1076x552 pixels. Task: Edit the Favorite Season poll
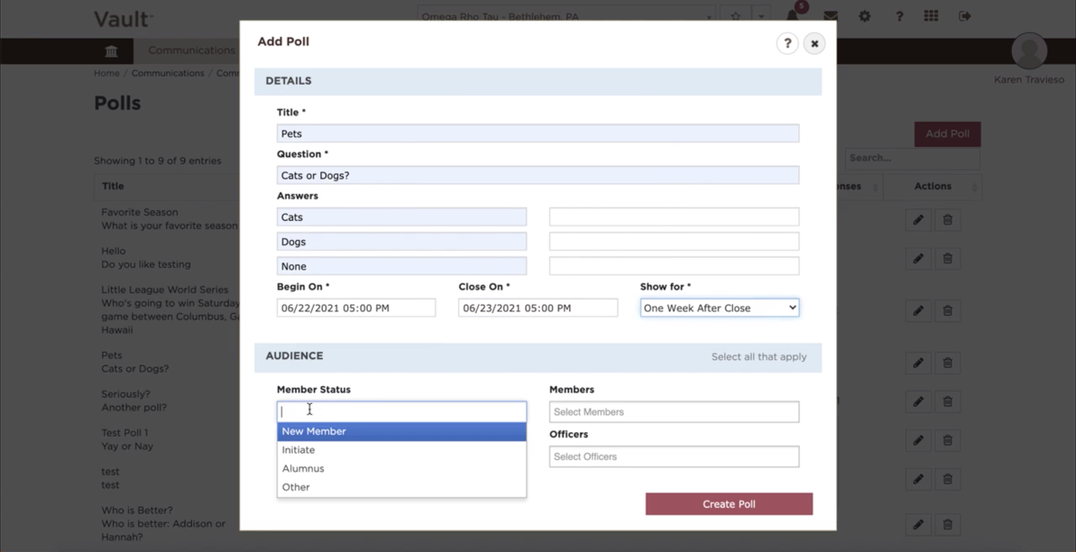[x=918, y=219]
